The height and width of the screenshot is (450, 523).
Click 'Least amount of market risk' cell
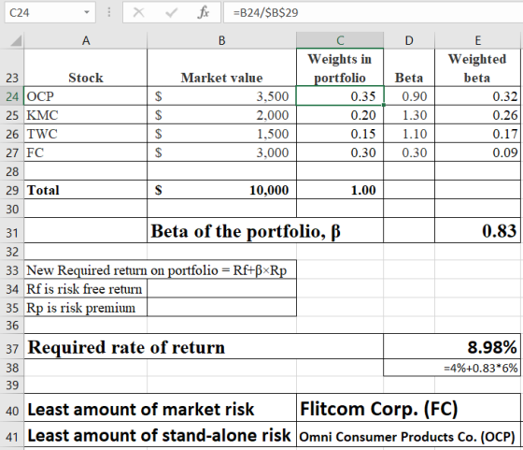click(160, 409)
